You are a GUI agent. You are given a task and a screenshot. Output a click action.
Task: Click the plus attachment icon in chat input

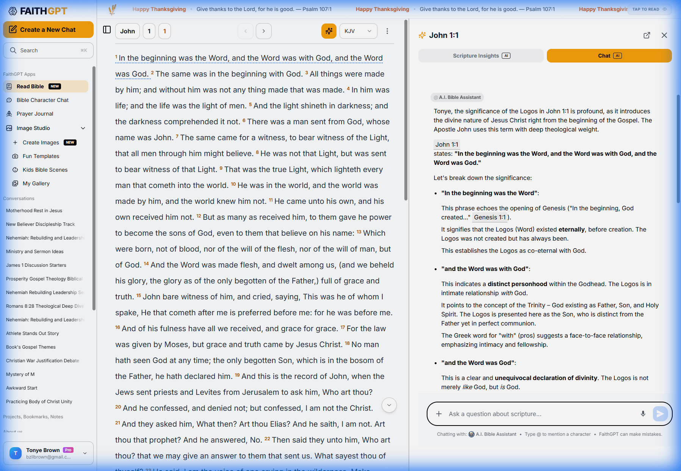(x=439, y=414)
